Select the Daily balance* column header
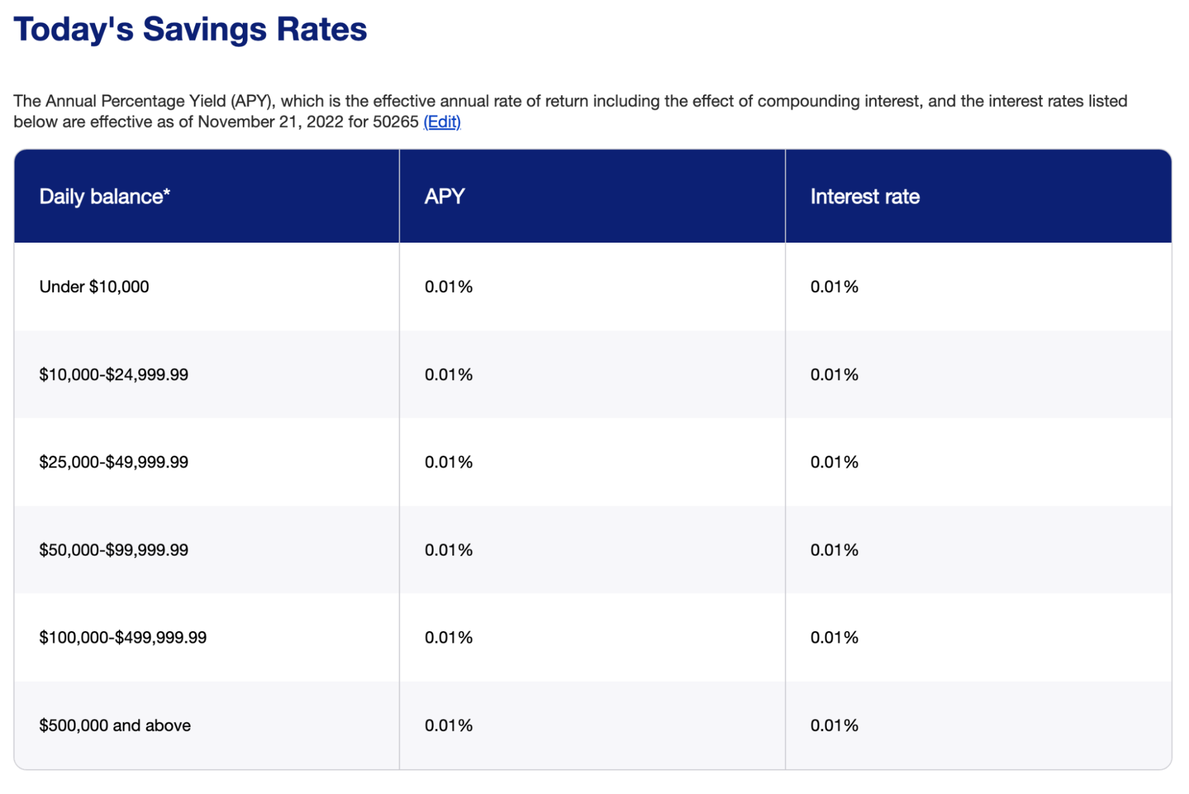Viewport: 1189px width, 794px height. pos(105,197)
